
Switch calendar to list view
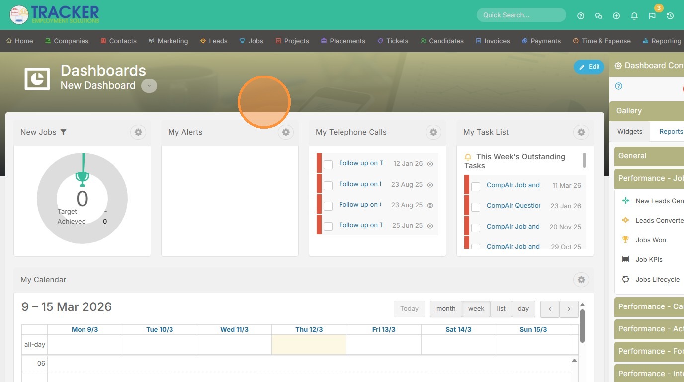click(x=501, y=309)
